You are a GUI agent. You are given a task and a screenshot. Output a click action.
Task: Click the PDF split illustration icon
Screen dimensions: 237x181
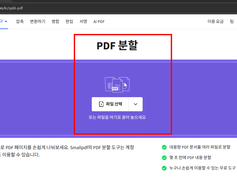click(x=117, y=84)
